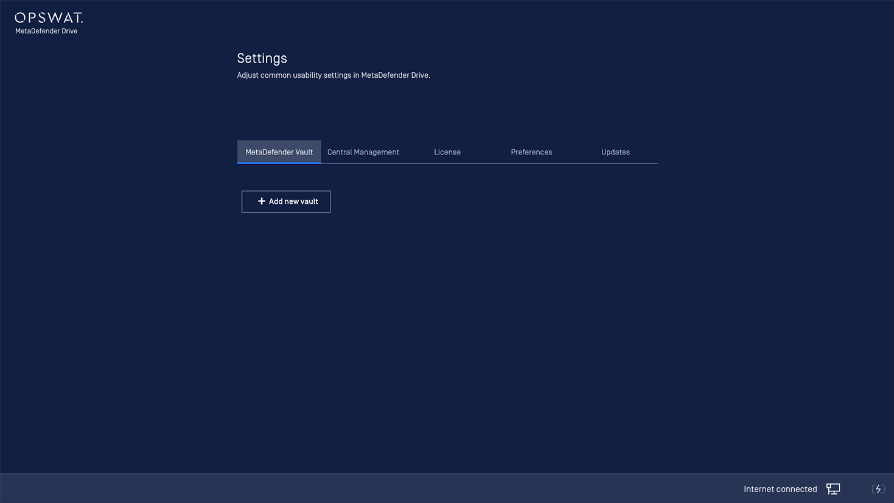The height and width of the screenshot is (503, 894).
Task: Close the Settings screen with X
Action: (x=873, y=26)
